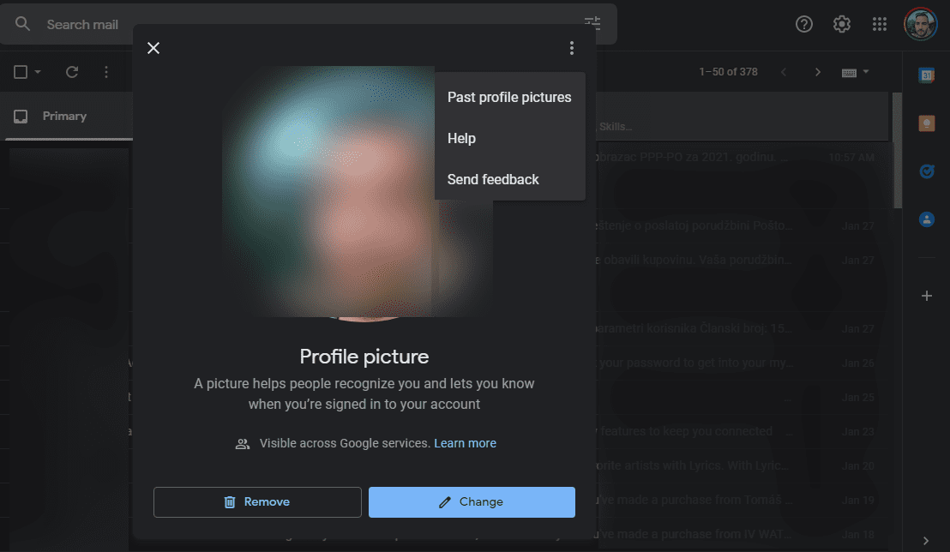This screenshot has height=552, width=950.
Task: Open Google Keep side panel
Action: click(x=926, y=124)
